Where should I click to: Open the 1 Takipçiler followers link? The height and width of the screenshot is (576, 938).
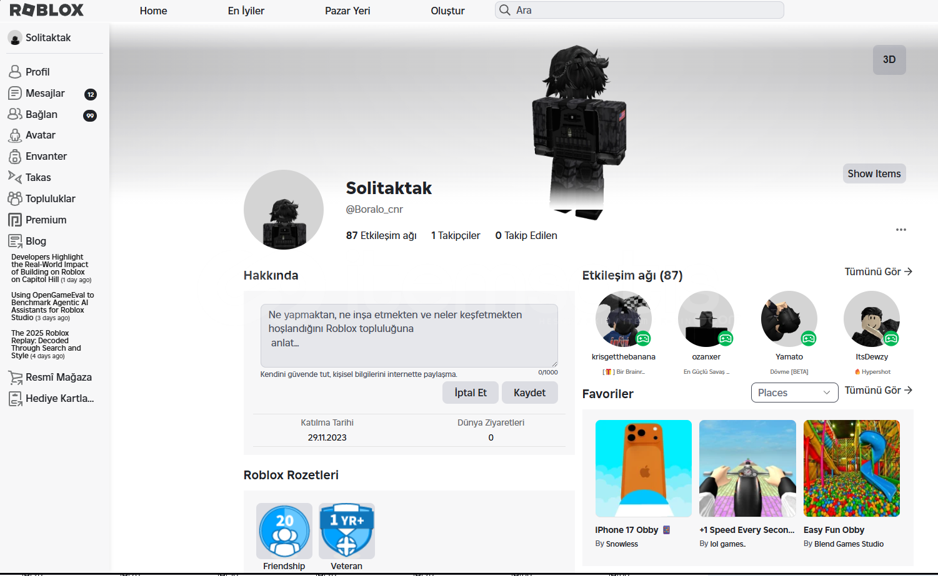(x=456, y=235)
